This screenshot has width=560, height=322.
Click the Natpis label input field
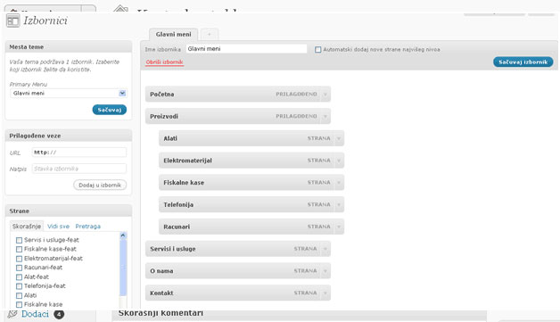point(79,169)
